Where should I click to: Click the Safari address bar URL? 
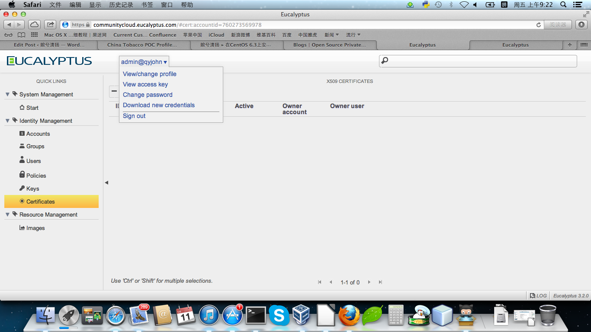[177, 25]
